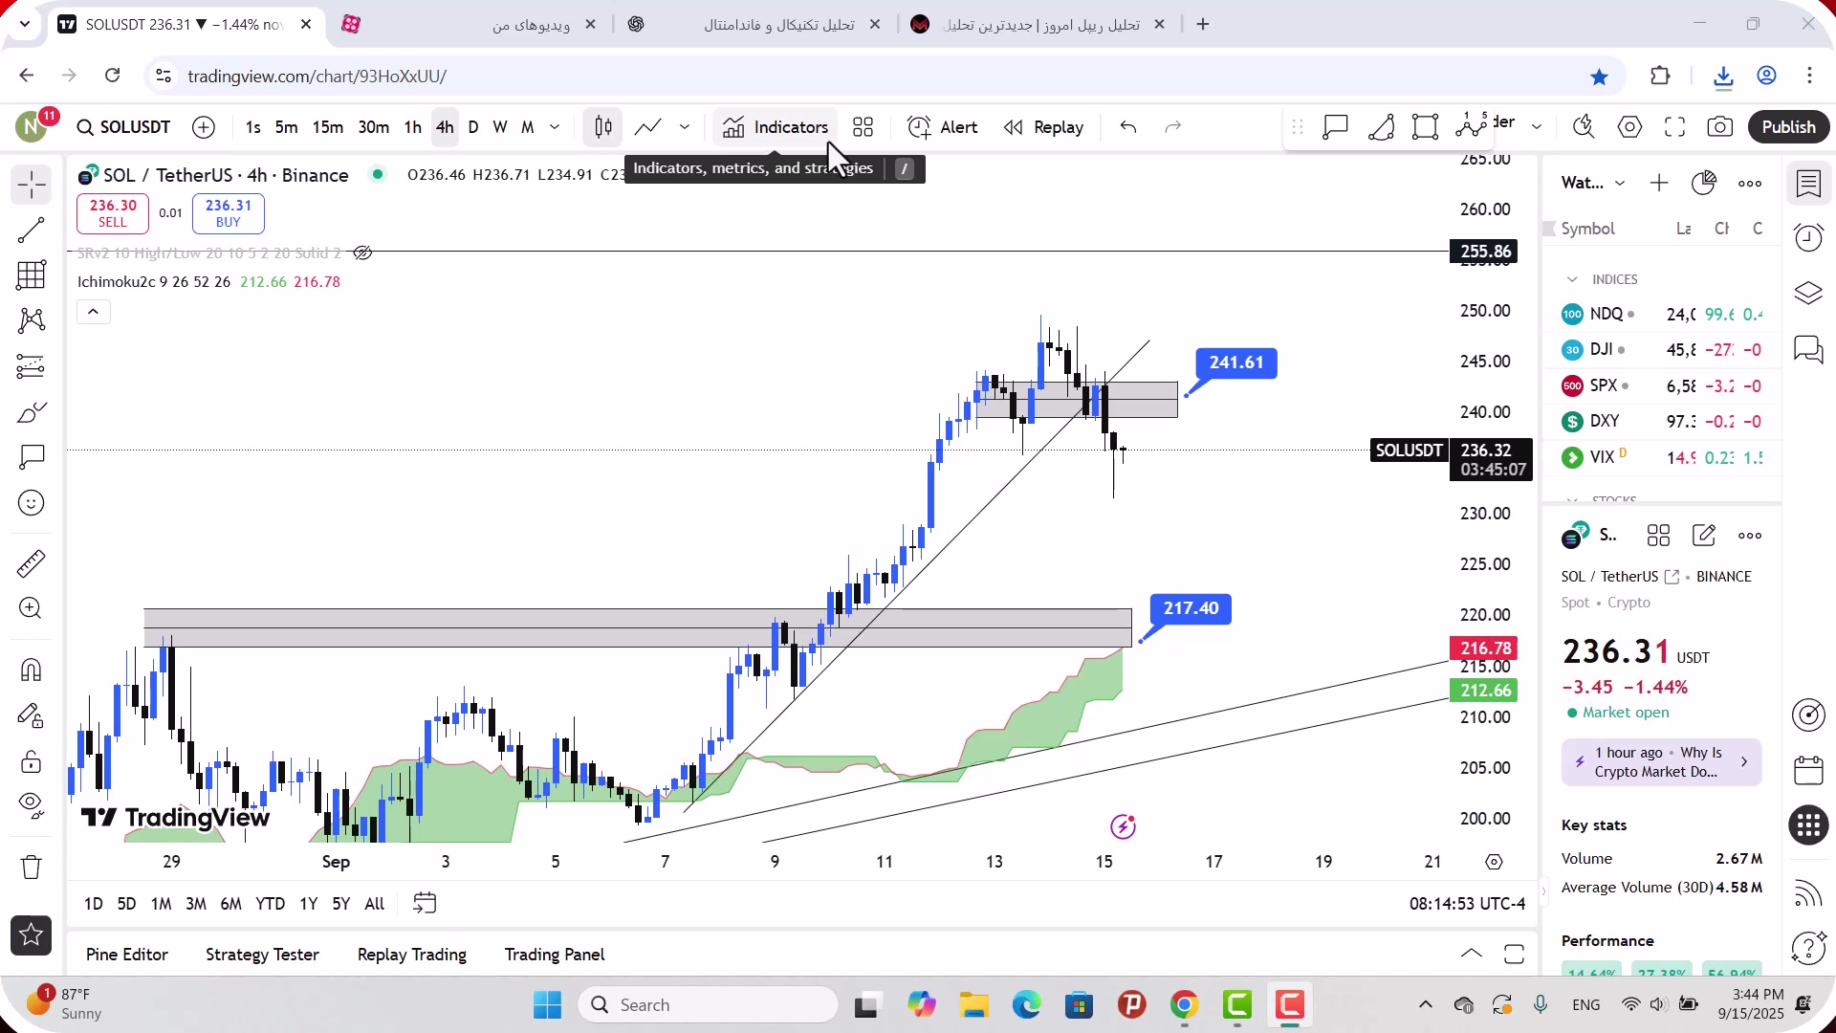1836x1033 pixels.
Task: Open the forecasting and measurement tools
Action: [31, 366]
